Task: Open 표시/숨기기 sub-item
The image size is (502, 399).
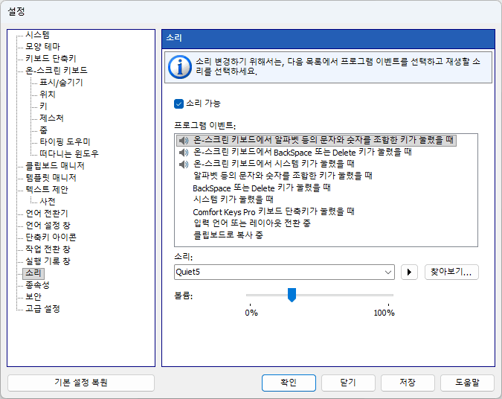Action: tap(61, 83)
